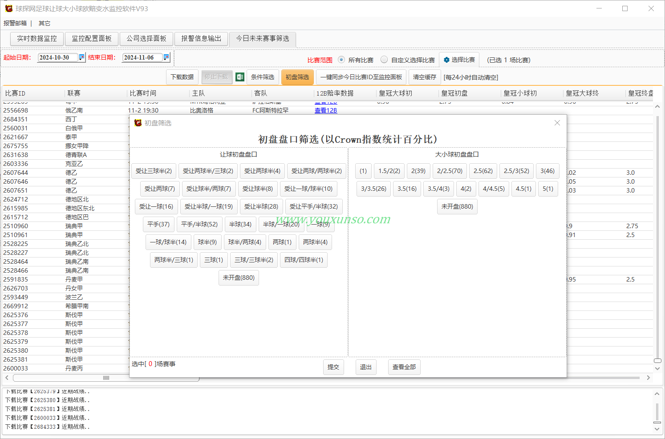665x439 pixels.
Task: Select handicap 球半(9)
Action: pos(207,242)
